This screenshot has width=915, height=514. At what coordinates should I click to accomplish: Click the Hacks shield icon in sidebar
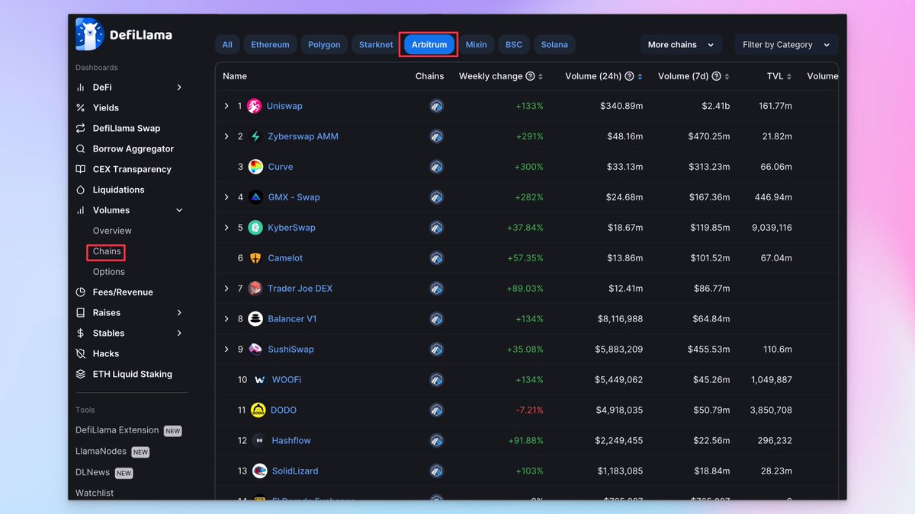pos(81,353)
